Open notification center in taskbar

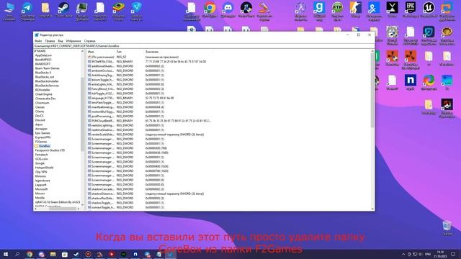tap(453, 254)
